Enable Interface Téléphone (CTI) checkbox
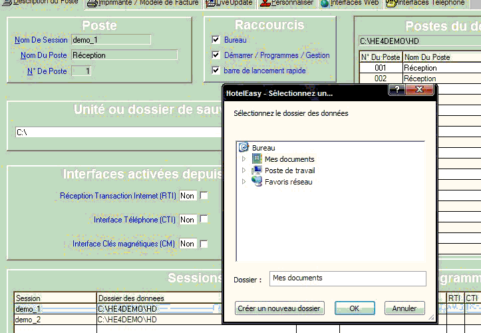 pyautogui.click(x=204, y=219)
